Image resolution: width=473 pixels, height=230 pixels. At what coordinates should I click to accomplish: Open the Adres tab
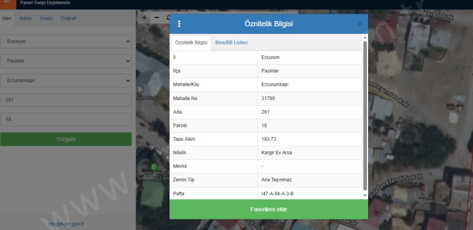(x=26, y=18)
